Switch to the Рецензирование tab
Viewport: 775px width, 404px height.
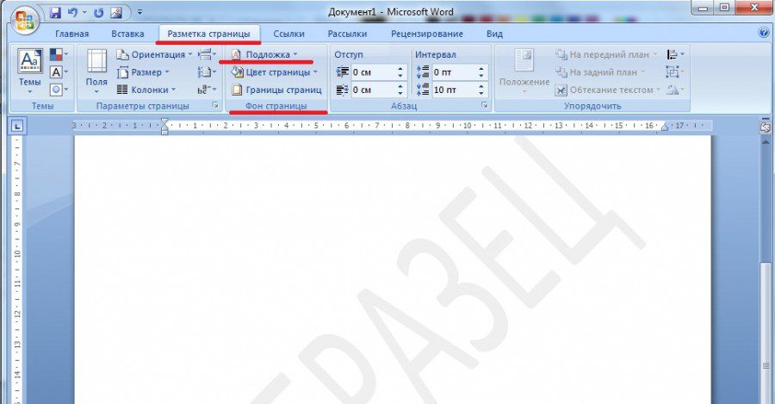click(427, 34)
